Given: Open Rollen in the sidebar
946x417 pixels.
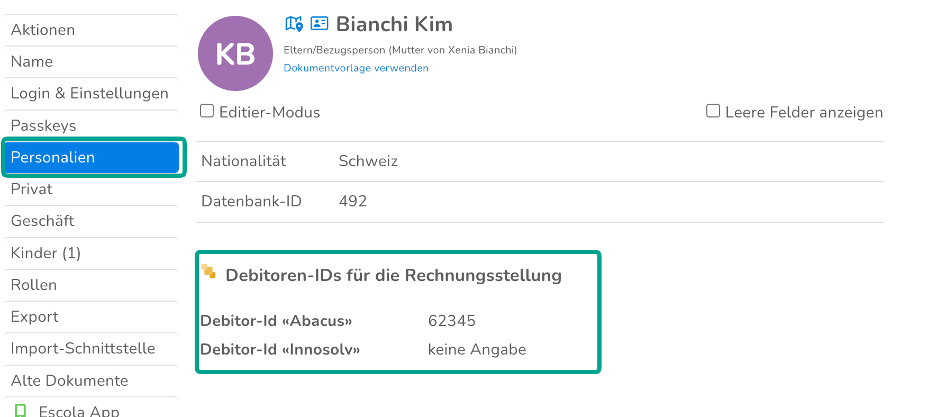Looking at the screenshot, I should click(x=91, y=285).
